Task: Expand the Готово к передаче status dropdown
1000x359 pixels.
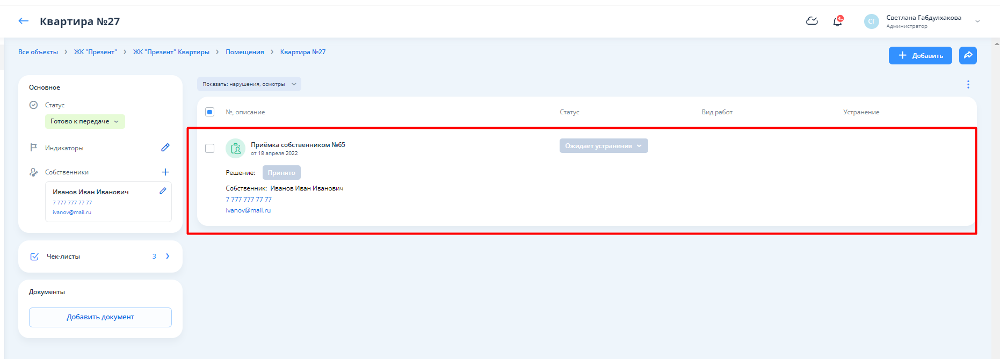Action: pyautogui.click(x=85, y=121)
